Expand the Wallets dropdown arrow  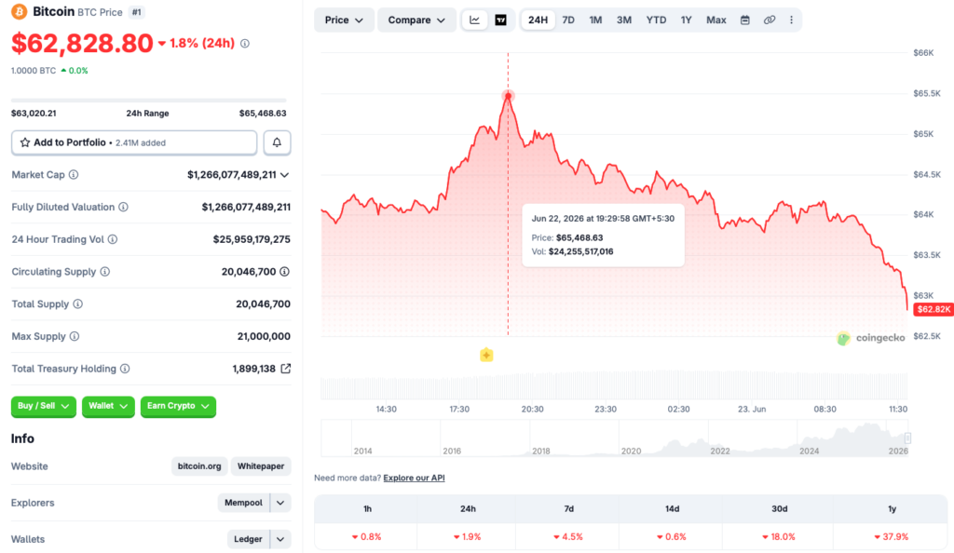pos(280,539)
